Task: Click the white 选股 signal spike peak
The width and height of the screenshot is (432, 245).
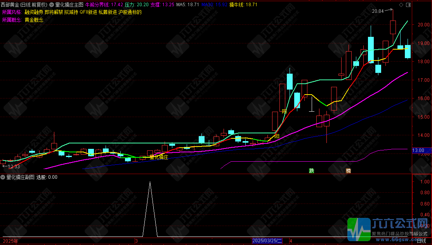Action: [150, 182]
